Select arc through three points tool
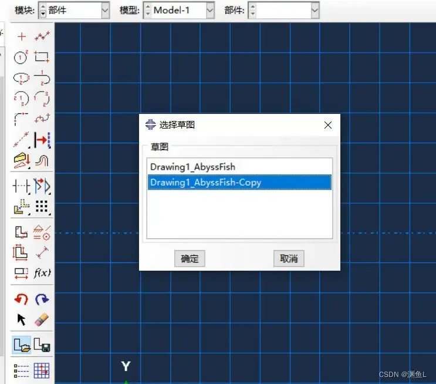Image resolution: width=436 pixels, height=384 pixels. (x=42, y=98)
